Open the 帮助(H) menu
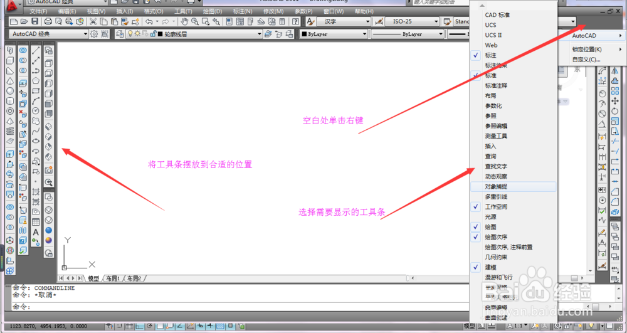627x333 pixels. tap(364, 11)
